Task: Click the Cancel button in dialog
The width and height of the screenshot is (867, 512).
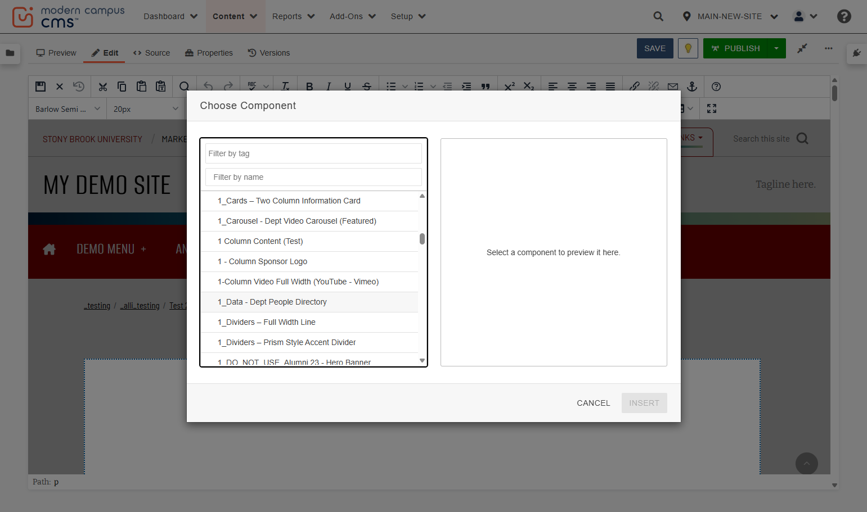Action: pos(594,403)
